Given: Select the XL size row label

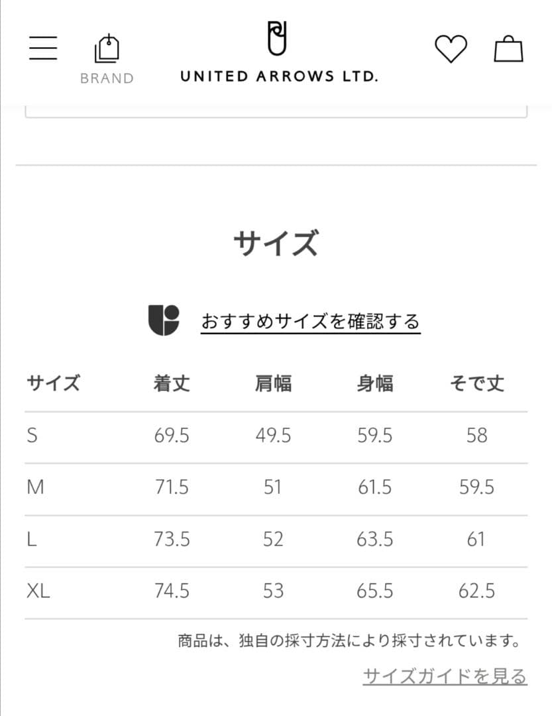Looking at the screenshot, I should (x=38, y=591).
